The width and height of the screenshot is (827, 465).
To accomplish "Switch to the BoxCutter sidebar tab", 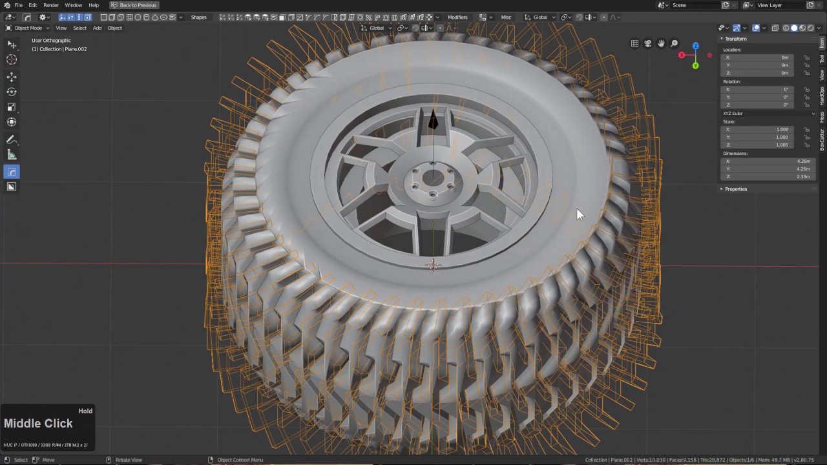I will [x=822, y=139].
